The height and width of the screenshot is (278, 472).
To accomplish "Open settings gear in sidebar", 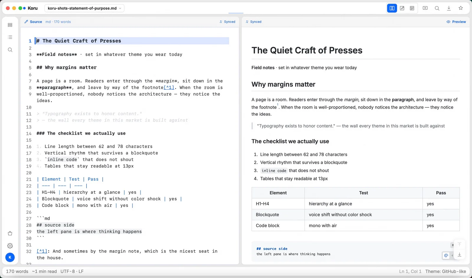I will (x=10, y=246).
